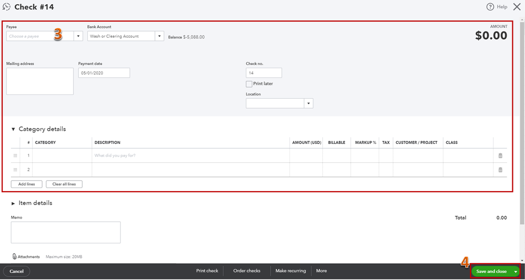Image resolution: width=525 pixels, height=280 pixels.
Task: Click line 1 Category cell
Action: pos(62,155)
